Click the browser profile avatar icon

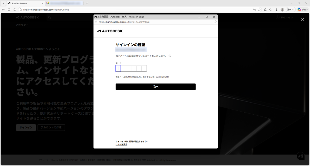[x=282, y=10]
